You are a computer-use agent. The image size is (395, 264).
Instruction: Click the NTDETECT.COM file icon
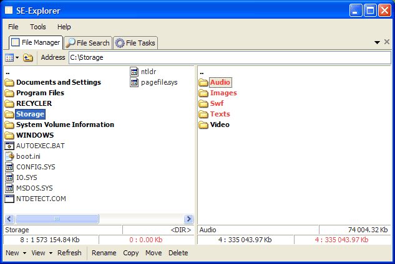click(x=9, y=199)
